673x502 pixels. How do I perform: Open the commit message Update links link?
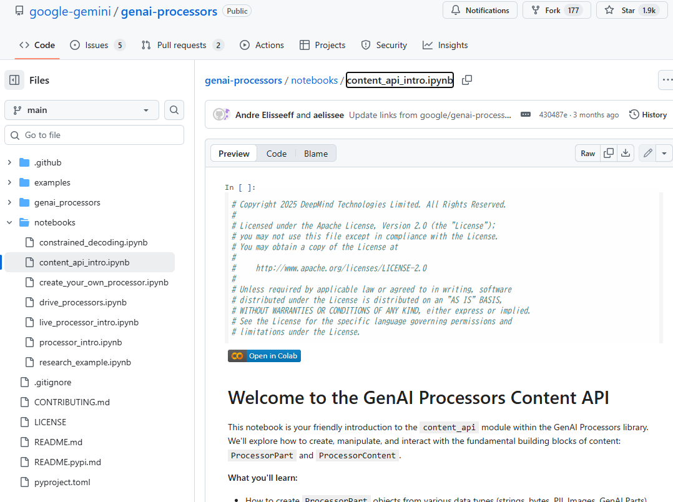point(430,115)
